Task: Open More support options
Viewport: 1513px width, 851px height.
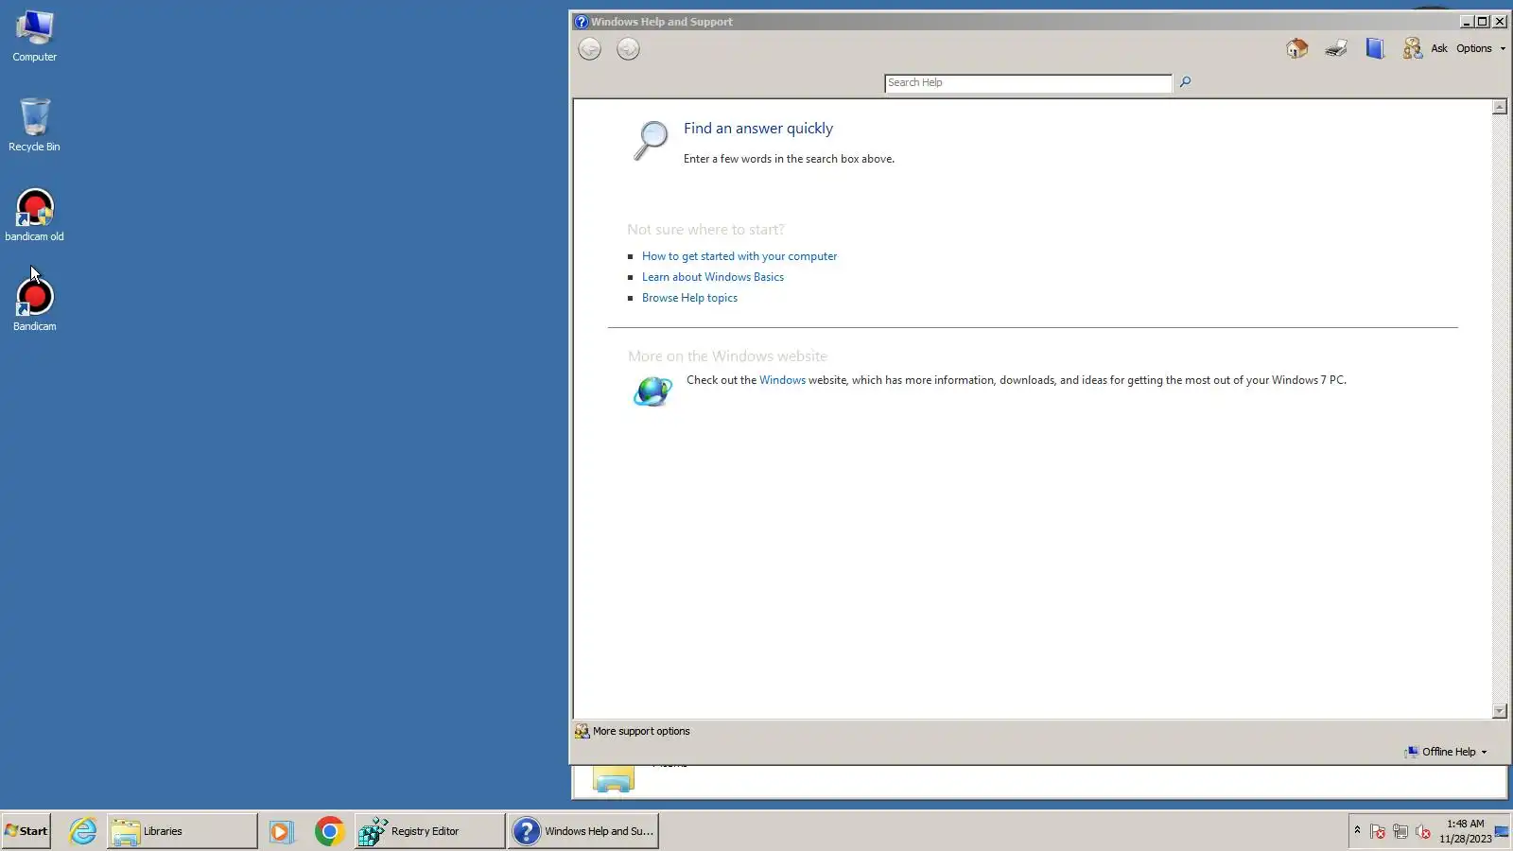Action: [633, 731]
